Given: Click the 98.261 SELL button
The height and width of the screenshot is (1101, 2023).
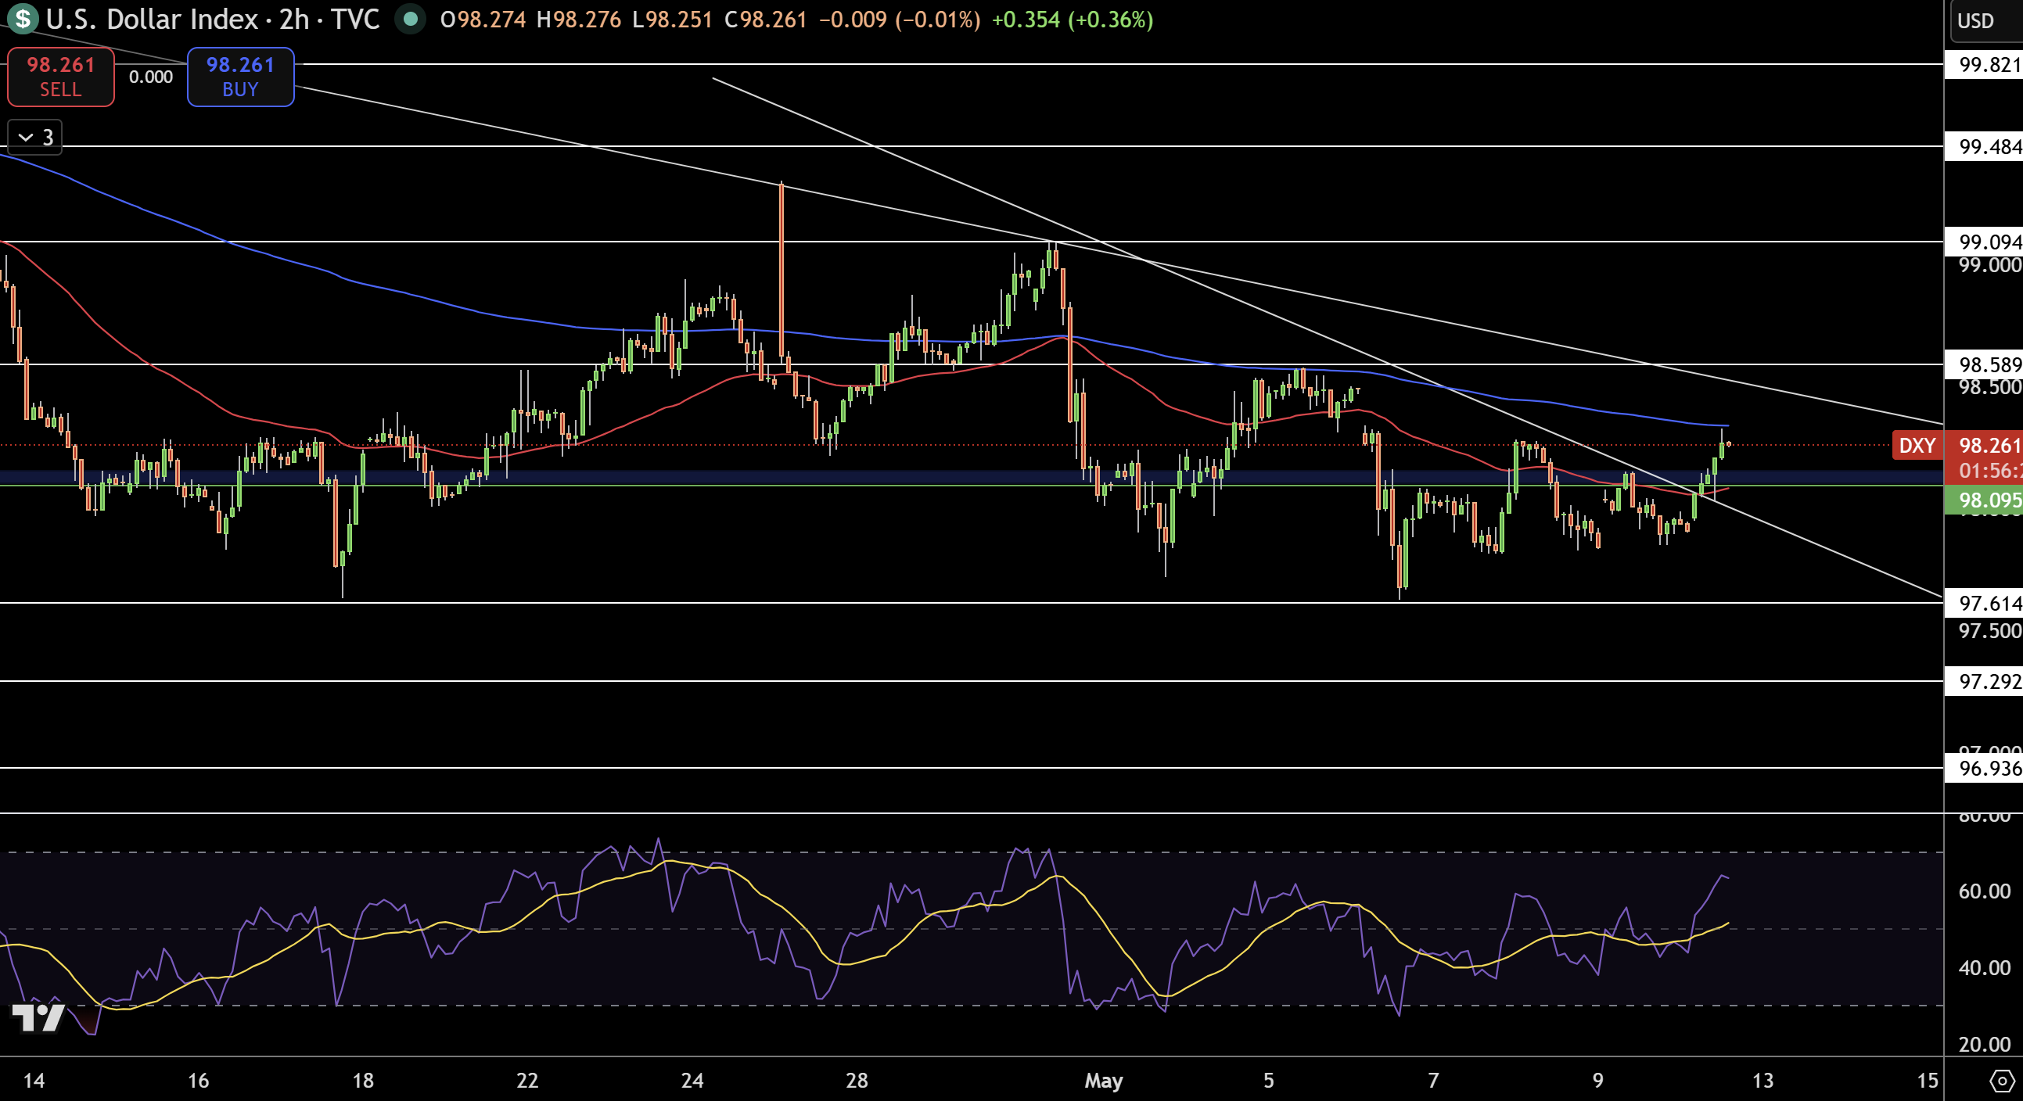Looking at the screenshot, I should (x=61, y=77).
